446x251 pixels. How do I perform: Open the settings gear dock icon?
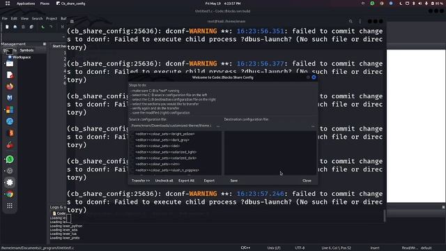pyautogui.click(x=10, y=183)
